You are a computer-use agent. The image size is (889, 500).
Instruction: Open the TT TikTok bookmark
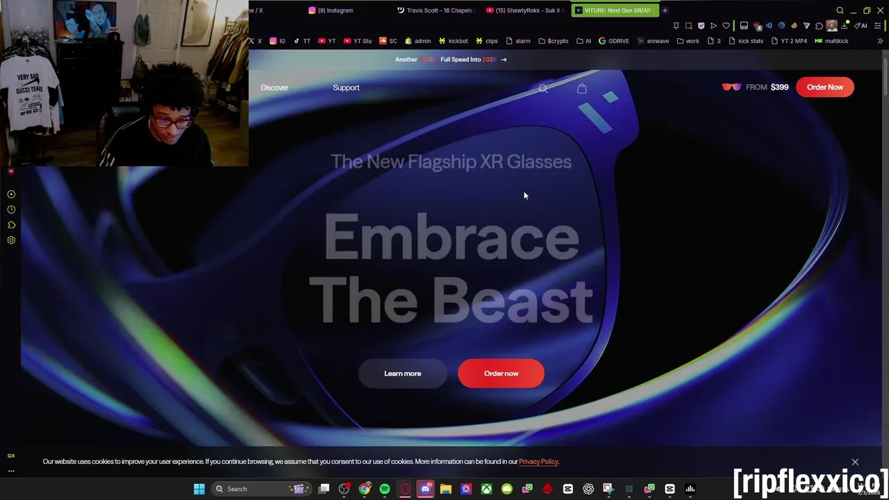click(x=302, y=41)
